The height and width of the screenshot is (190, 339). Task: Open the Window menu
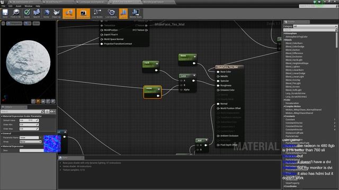click(x=28, y=6)
